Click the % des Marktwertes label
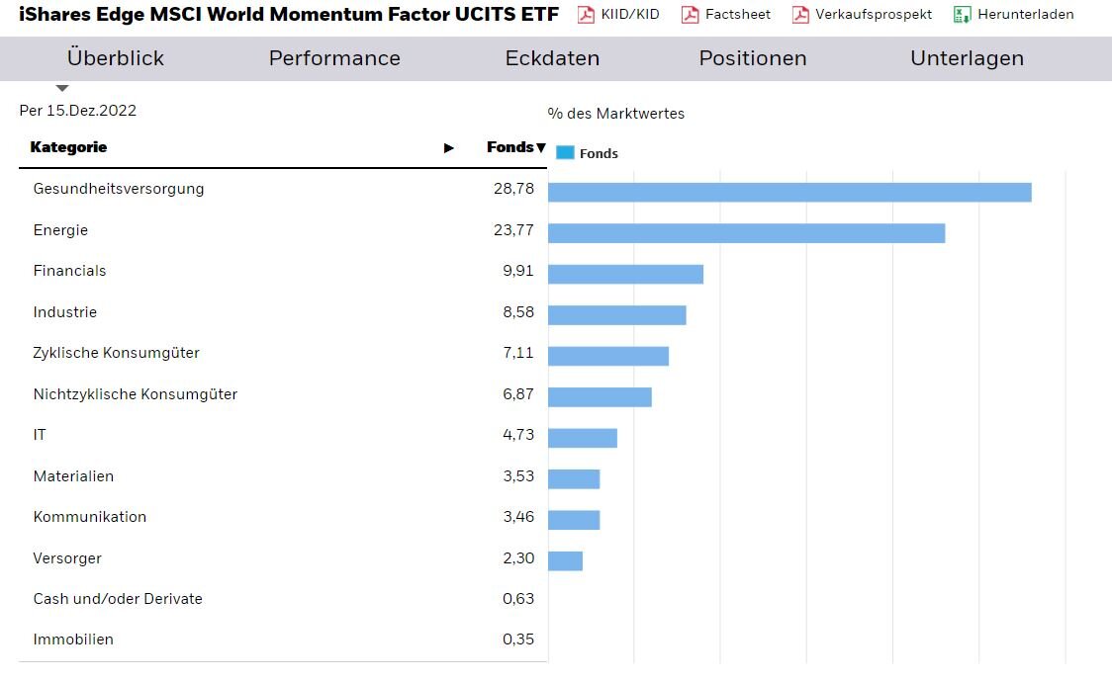1112x682 pixels. click(616, 114)
